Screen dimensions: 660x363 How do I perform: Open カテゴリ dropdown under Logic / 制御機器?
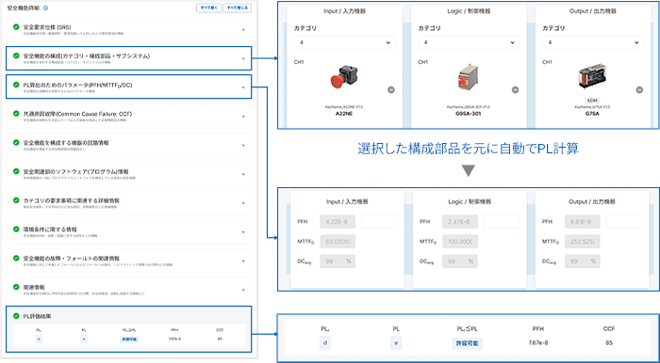(x=469, y=42)
